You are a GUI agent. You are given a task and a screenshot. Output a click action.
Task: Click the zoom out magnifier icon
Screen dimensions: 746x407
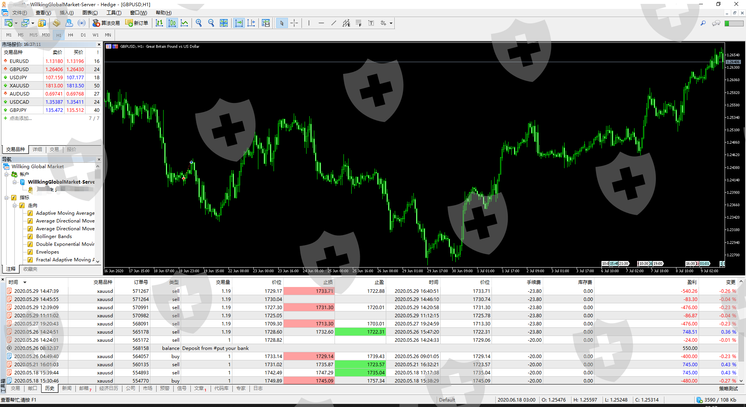pyautogui.click(x=211, y=23)
